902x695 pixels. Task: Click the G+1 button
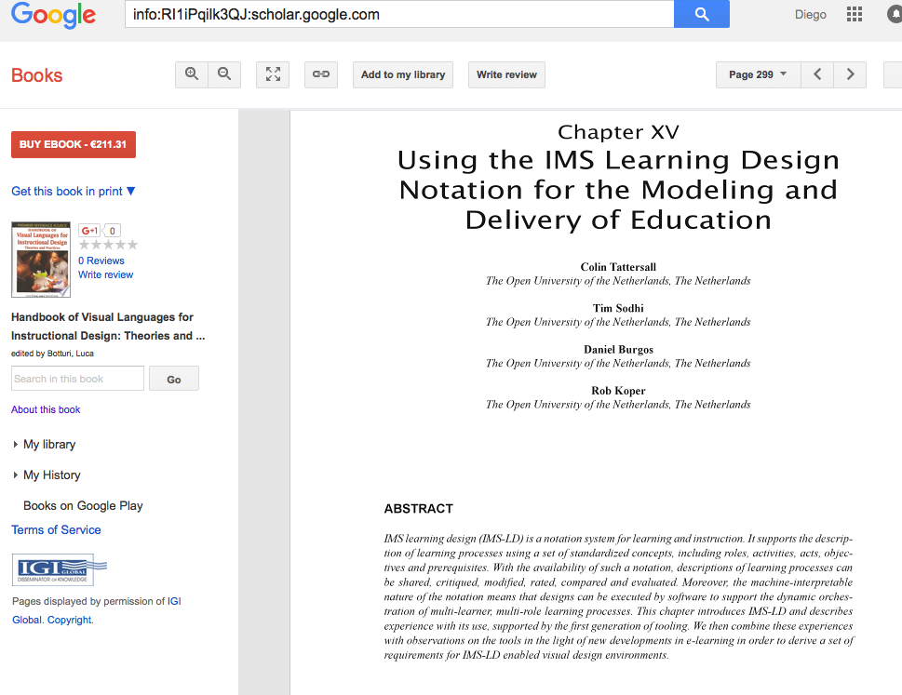pyautogui.click(x=90, y=231)
